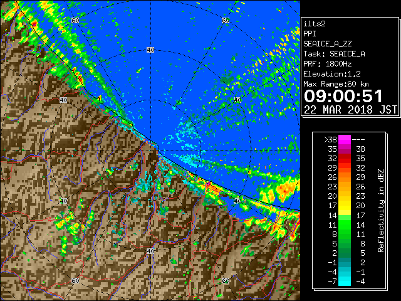Click the '-7' legend label
Image resolution: width=401 pixels, height=301 pixels.
click(332, 281)
